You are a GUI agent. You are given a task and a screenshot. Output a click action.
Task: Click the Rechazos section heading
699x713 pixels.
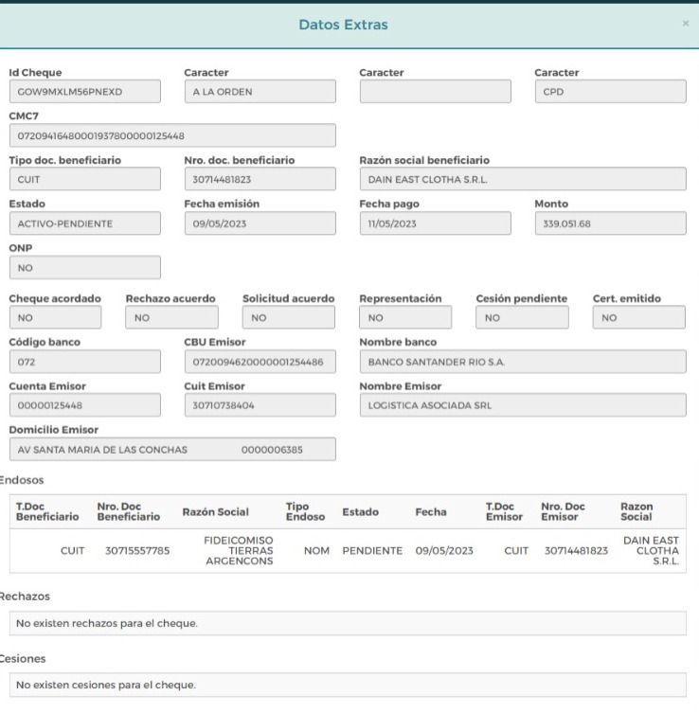(x=25, y=597)
